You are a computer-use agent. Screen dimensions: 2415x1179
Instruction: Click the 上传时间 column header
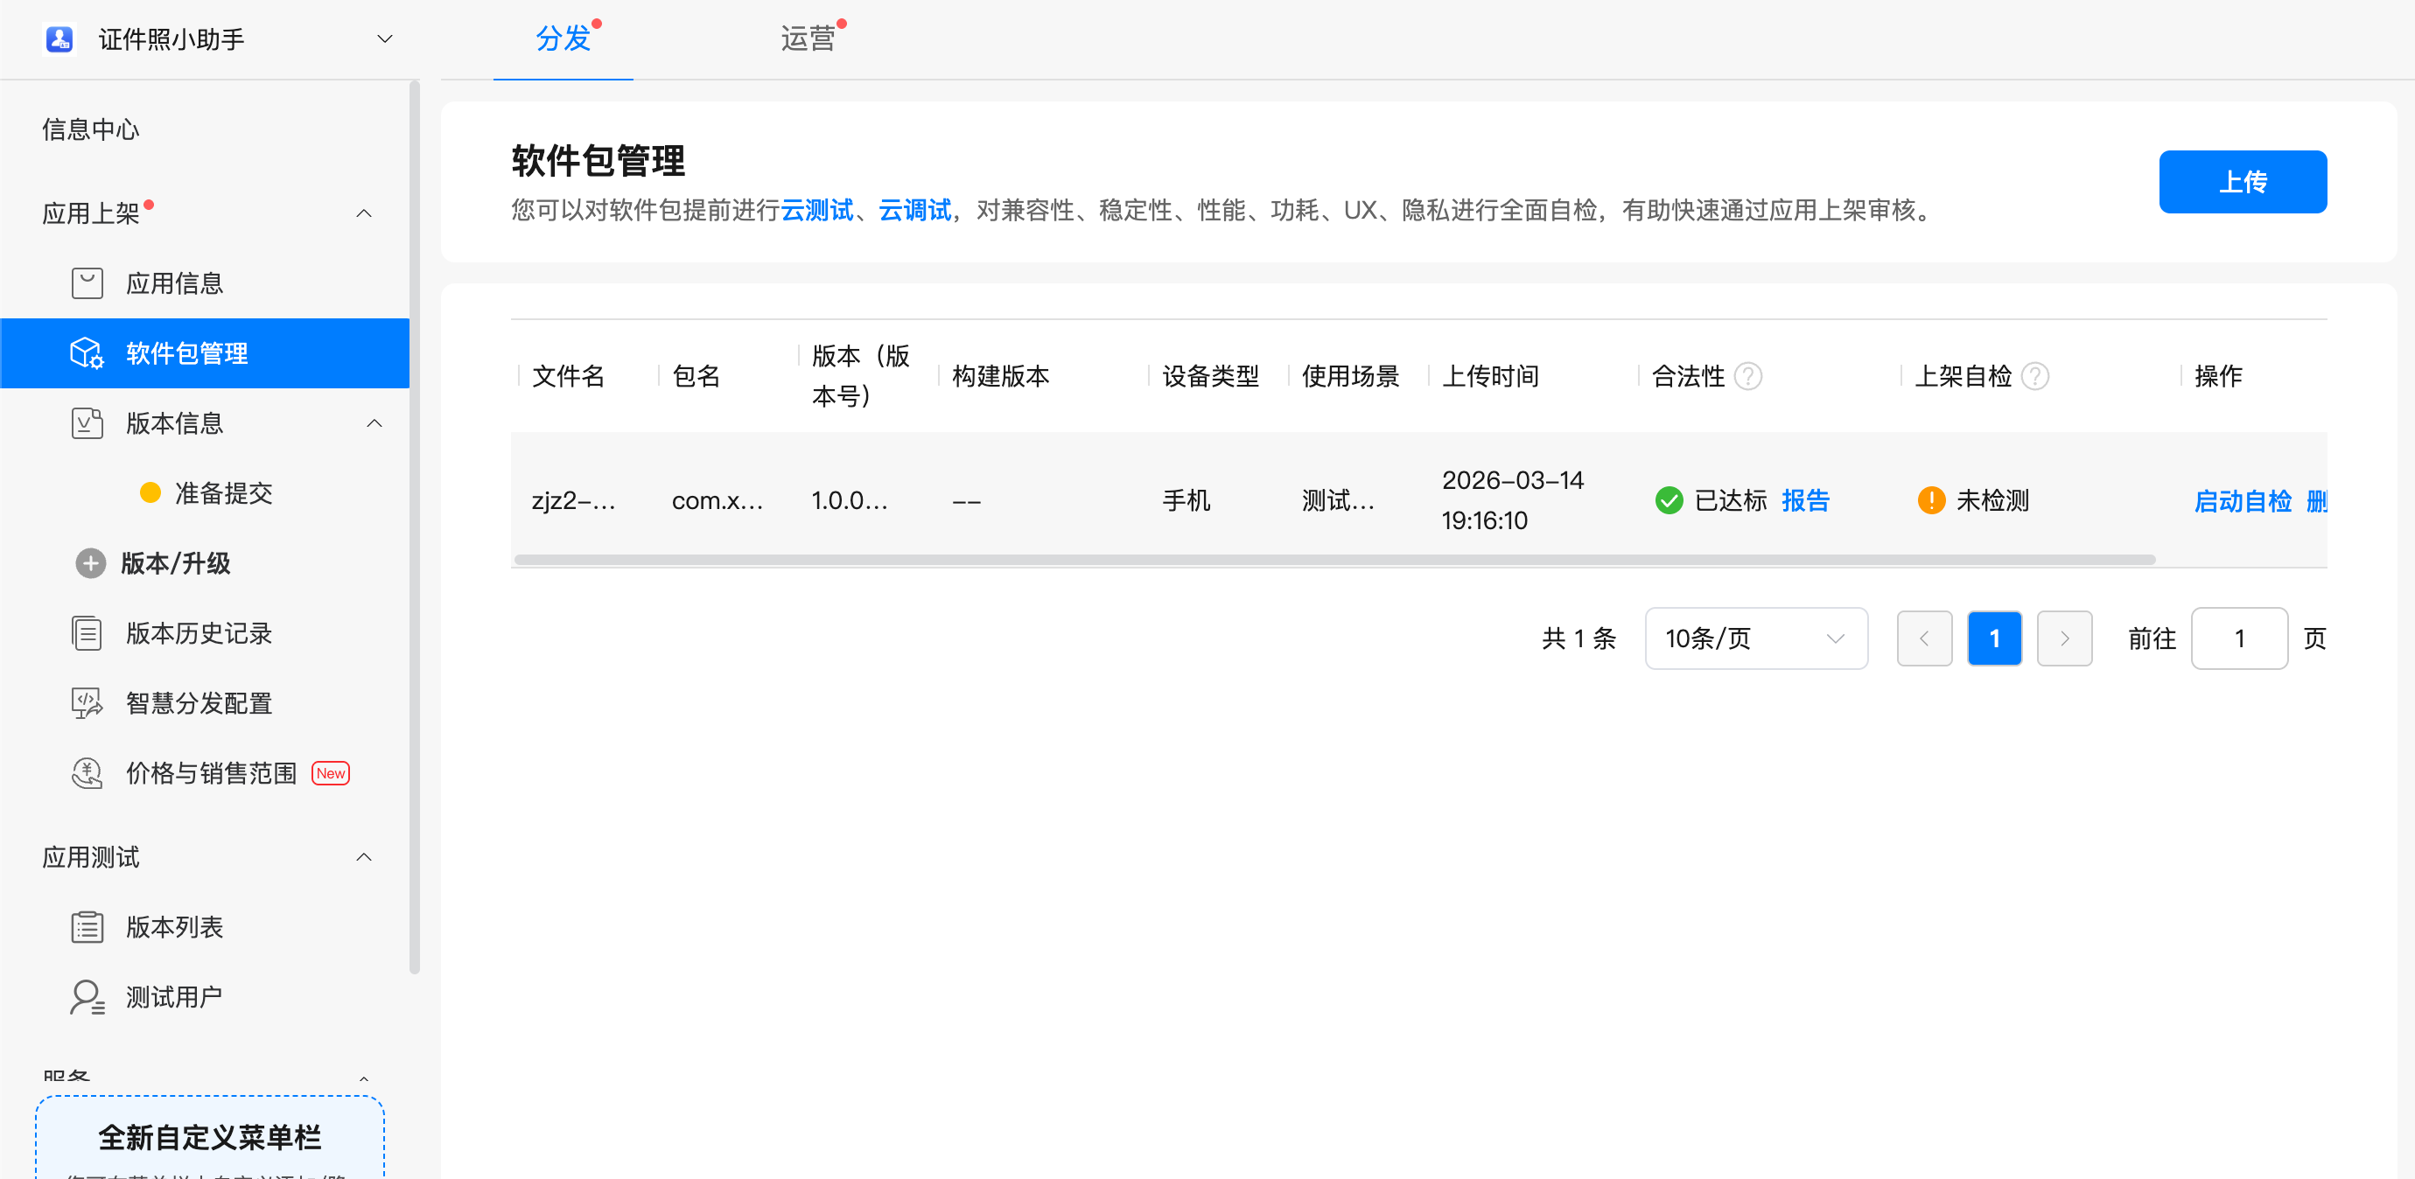point(1489,377)
